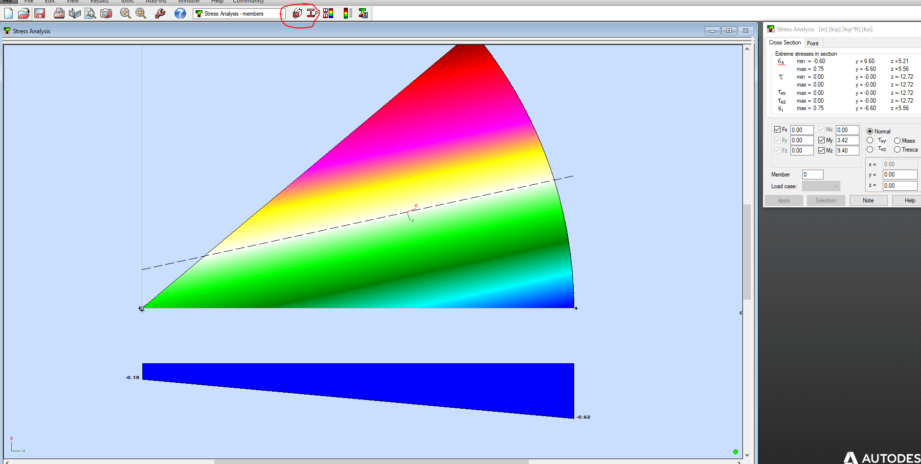Take a screenshot using the camera icon
Screen dimensions: 921x464
pos(106,14)
